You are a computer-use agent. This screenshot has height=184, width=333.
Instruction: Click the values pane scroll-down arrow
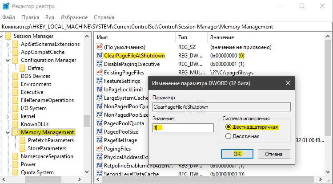328,172
